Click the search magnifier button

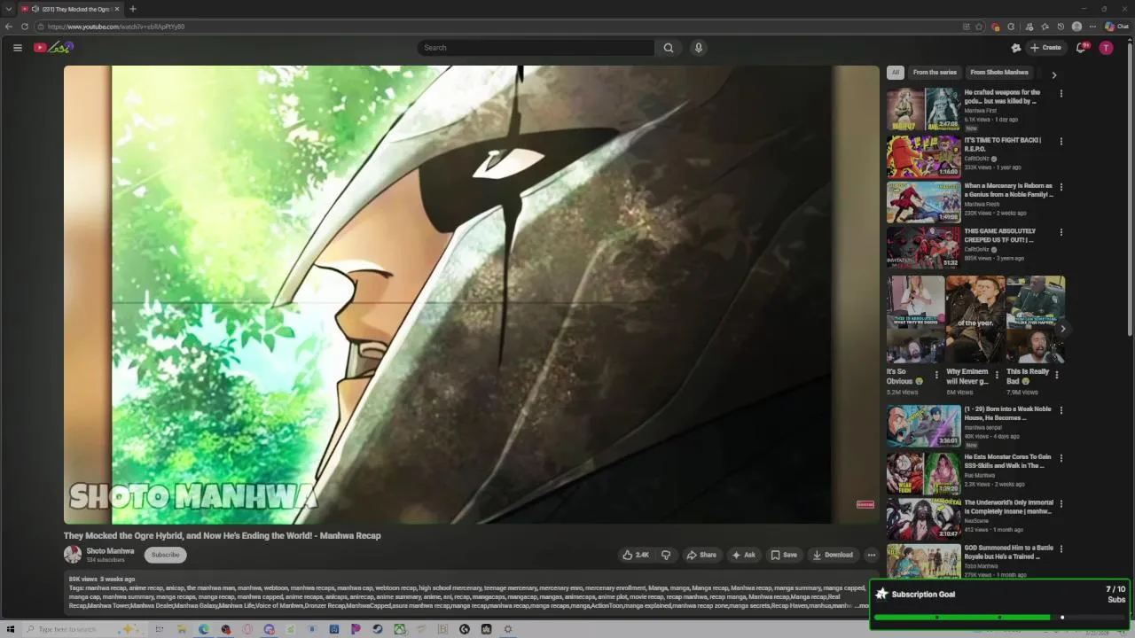669,48
